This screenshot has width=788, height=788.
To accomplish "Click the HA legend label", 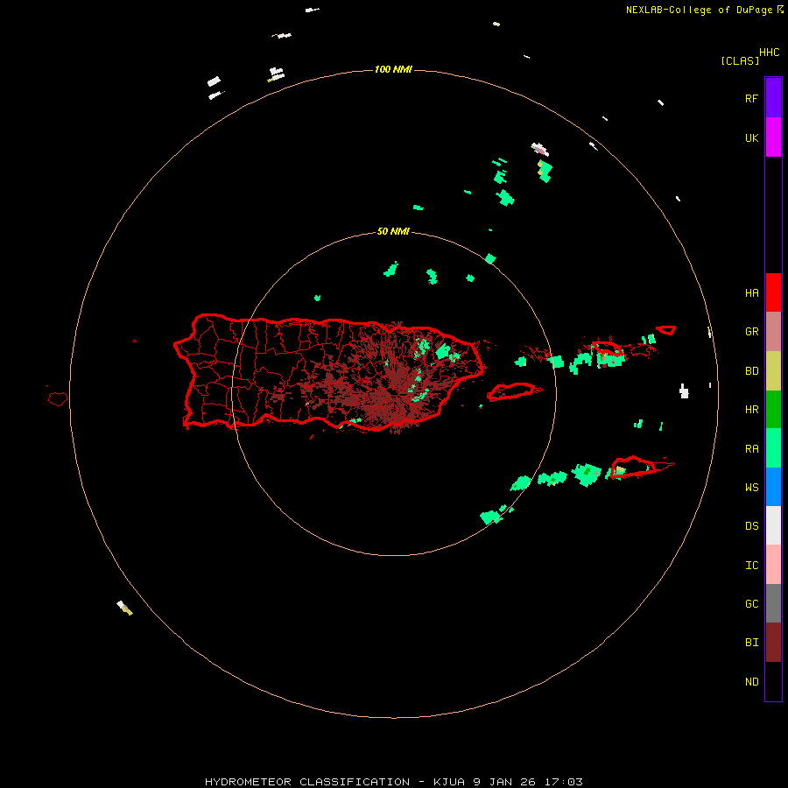I will (x=751, y=293).
